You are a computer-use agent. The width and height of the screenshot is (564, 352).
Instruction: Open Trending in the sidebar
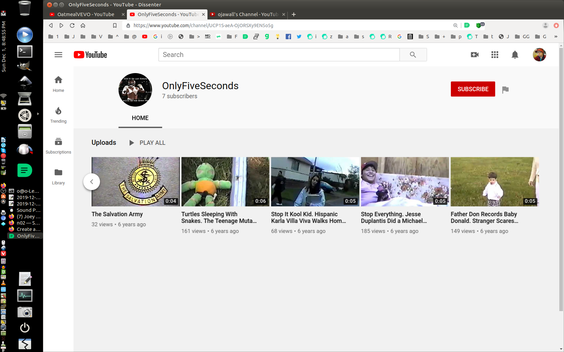58,115
